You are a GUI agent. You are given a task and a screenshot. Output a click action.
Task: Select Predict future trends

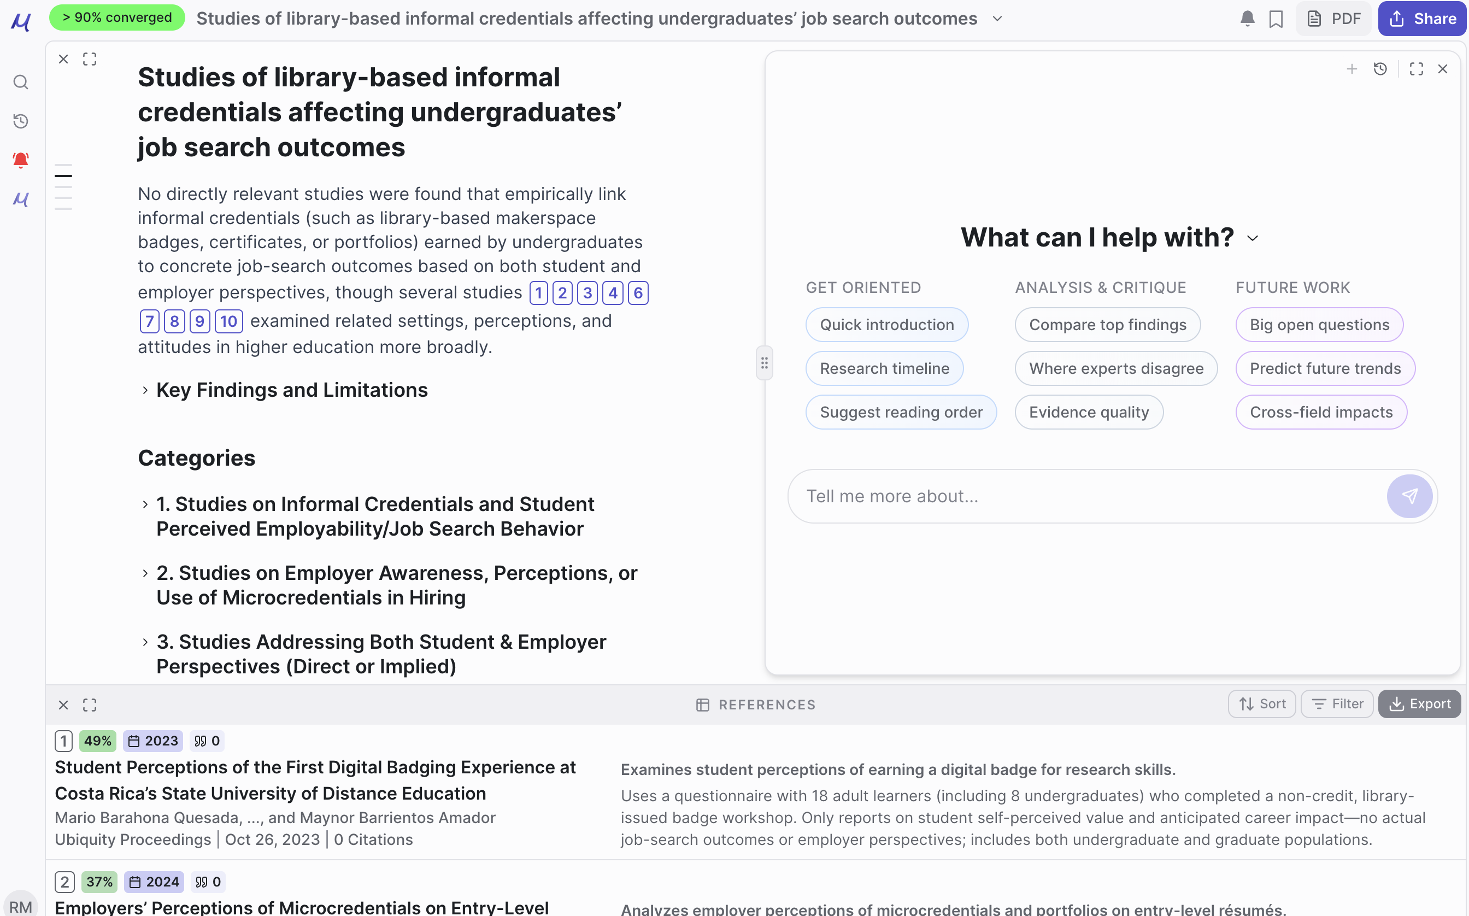1325,368
